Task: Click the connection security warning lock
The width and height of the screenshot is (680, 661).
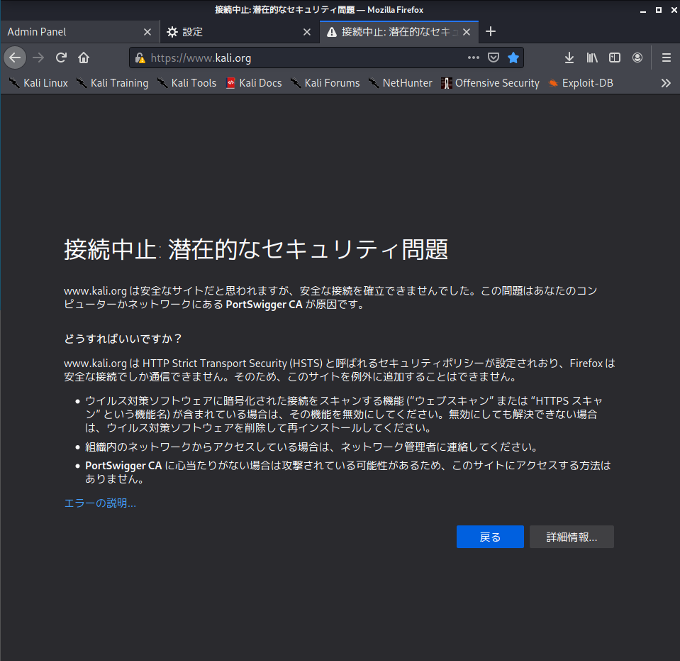Action: pos(140,58)
